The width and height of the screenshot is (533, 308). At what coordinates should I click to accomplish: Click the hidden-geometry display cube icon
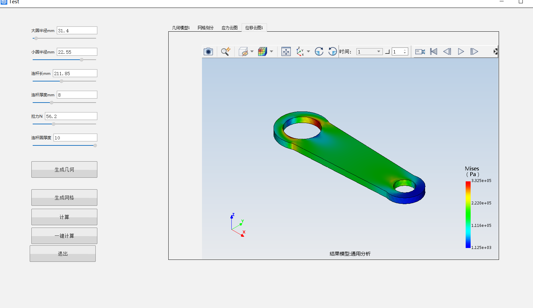[243, 51]
